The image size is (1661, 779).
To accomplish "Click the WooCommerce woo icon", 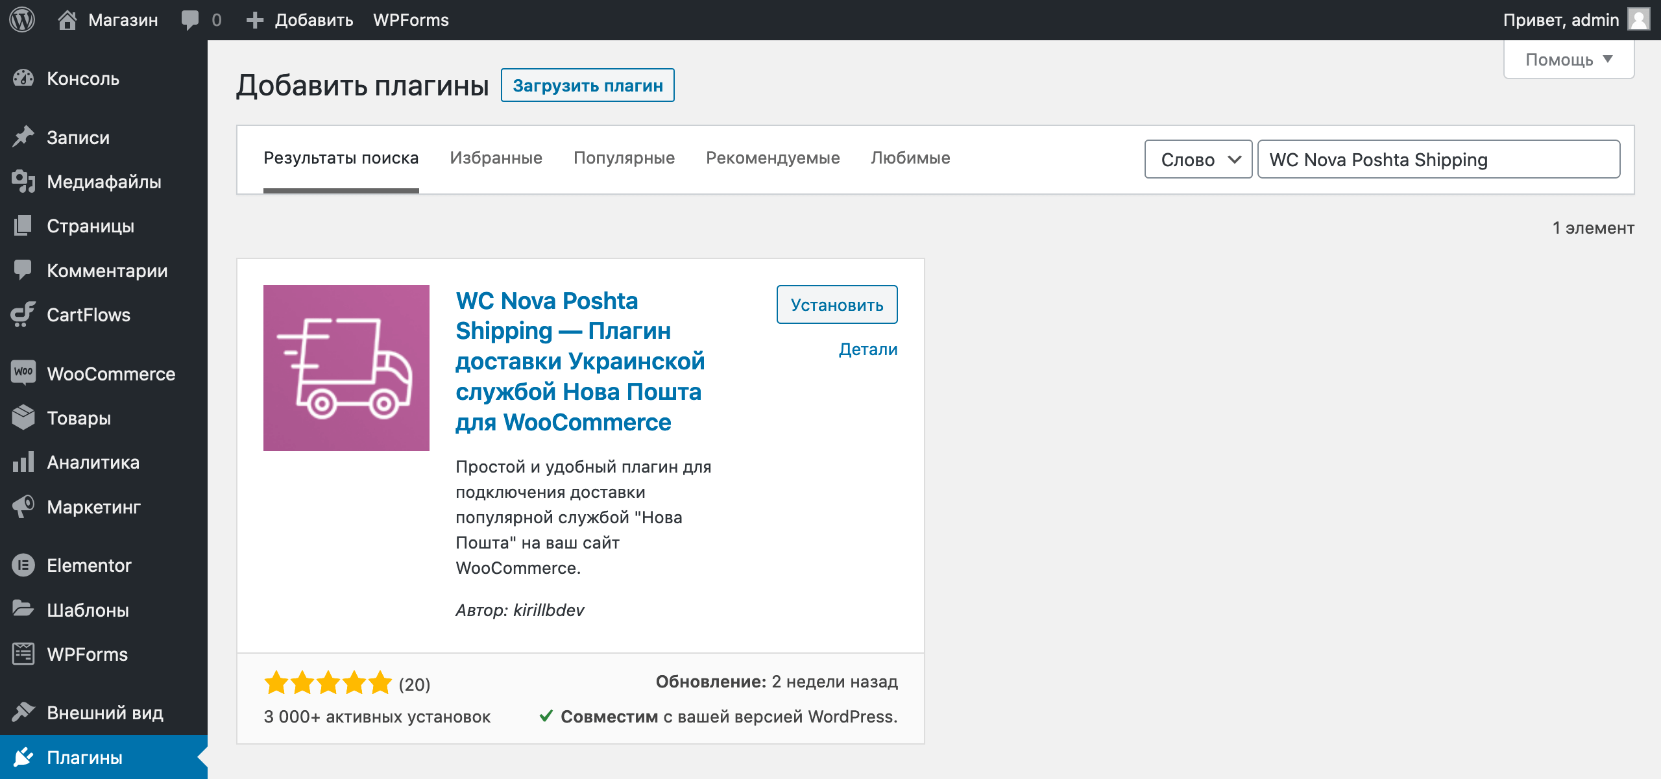I will tap(23, 373).
